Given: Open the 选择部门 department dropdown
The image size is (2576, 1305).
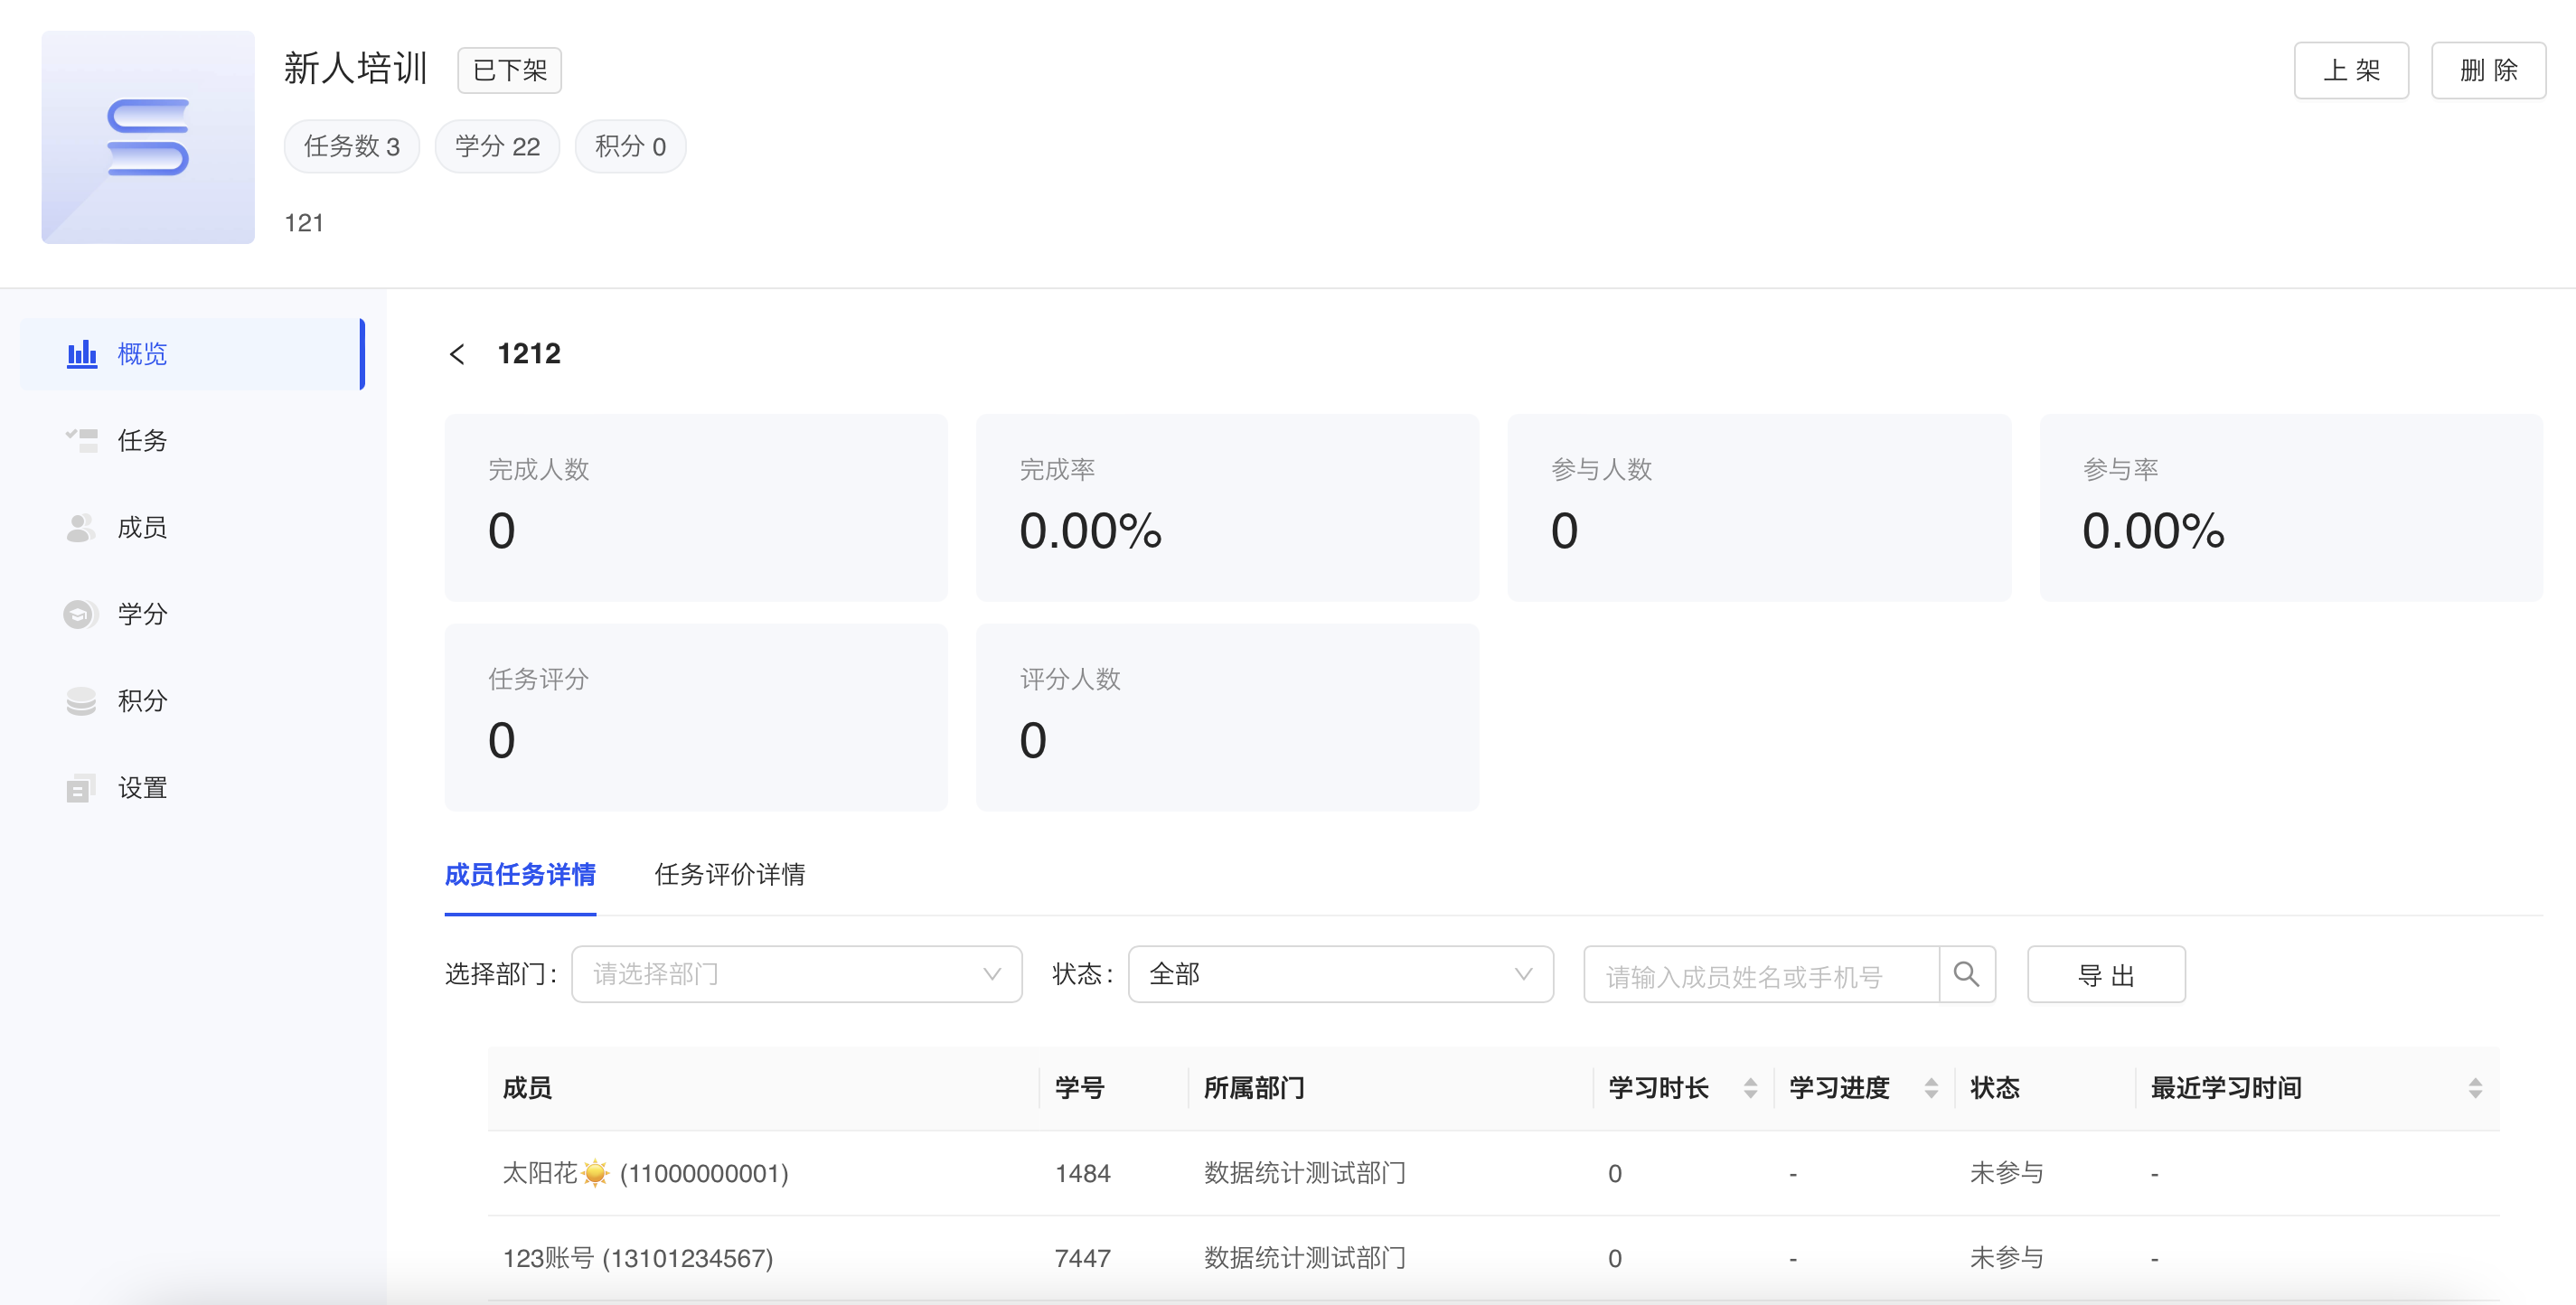Looking at the screenshot, I should [x=796, y=974].
